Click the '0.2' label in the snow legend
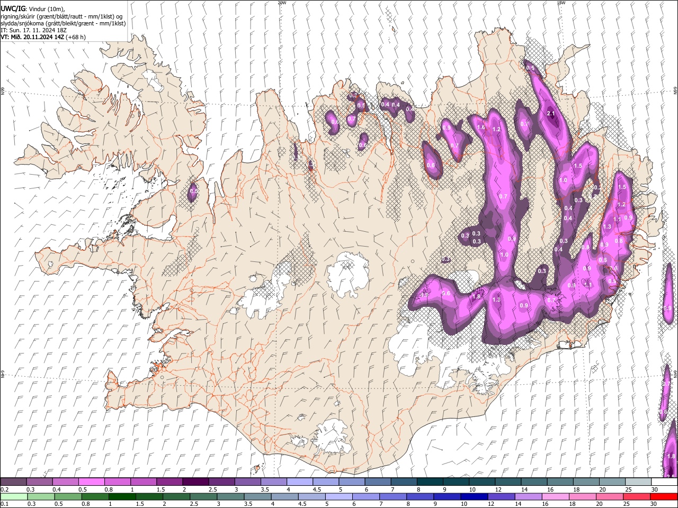678x508 pixels. (4, 489)
